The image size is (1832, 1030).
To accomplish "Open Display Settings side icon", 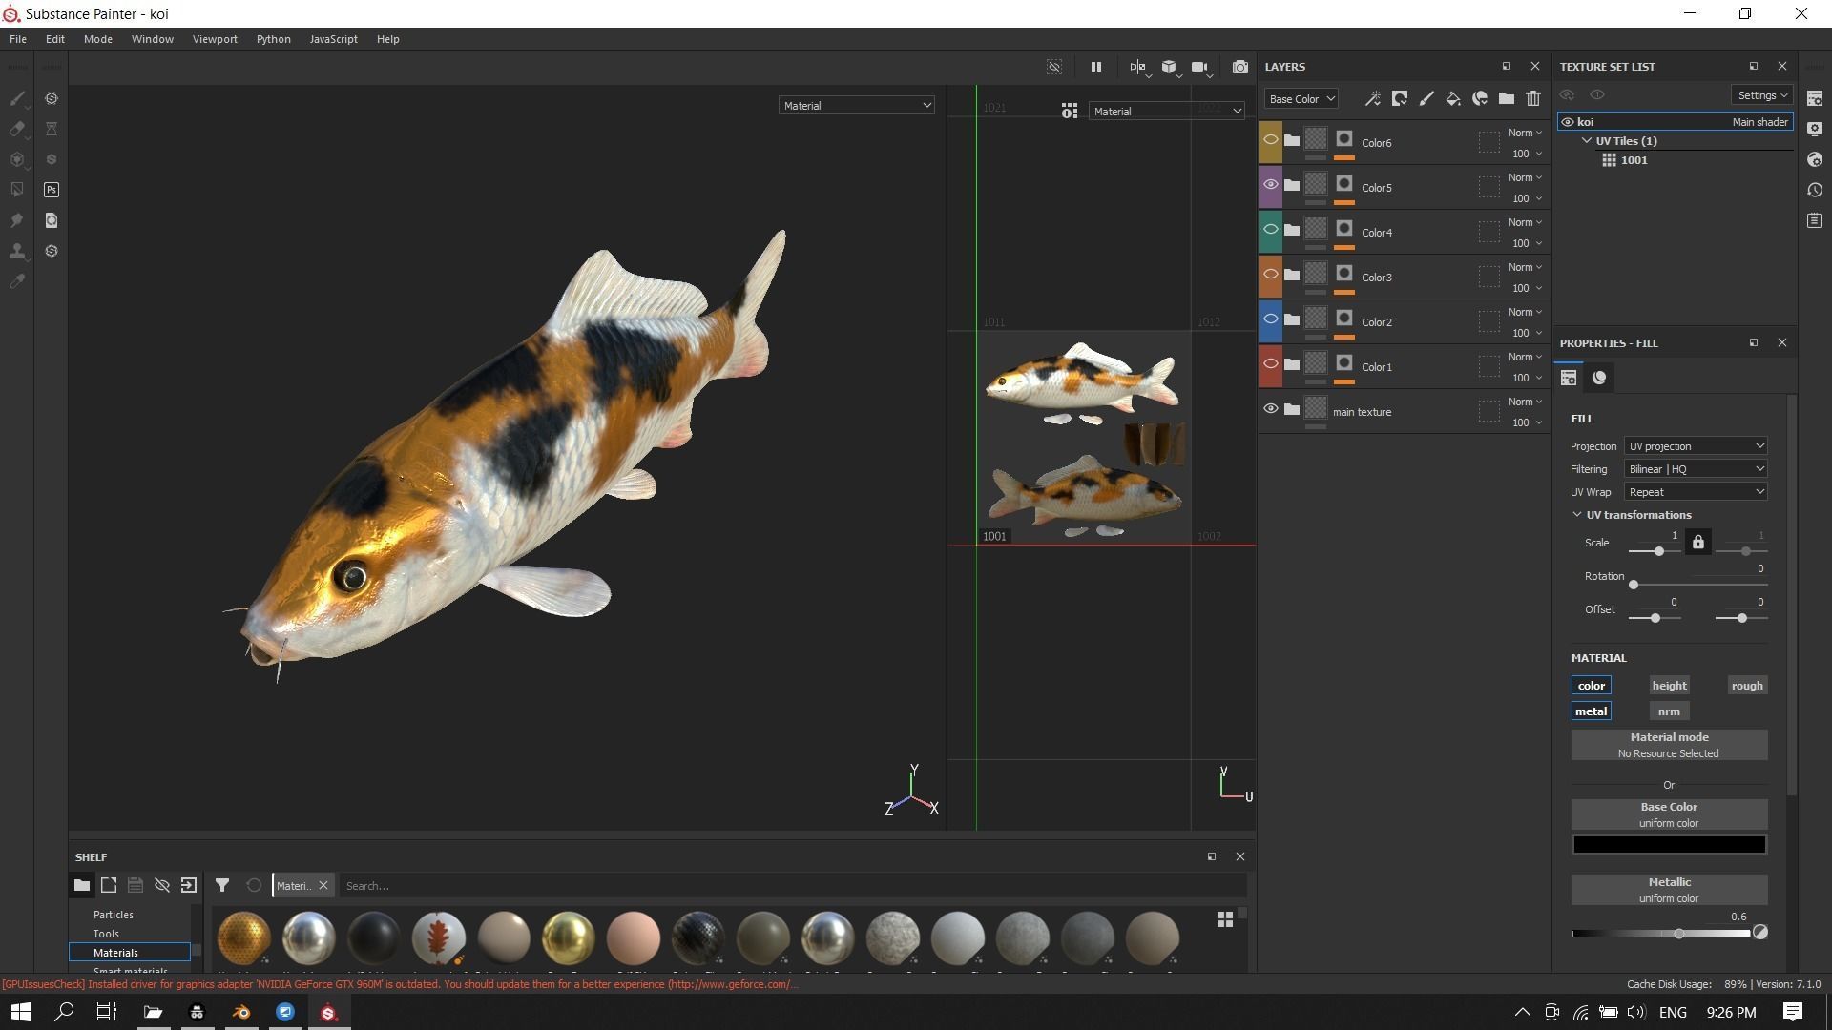I will [x=1815, y=129].
